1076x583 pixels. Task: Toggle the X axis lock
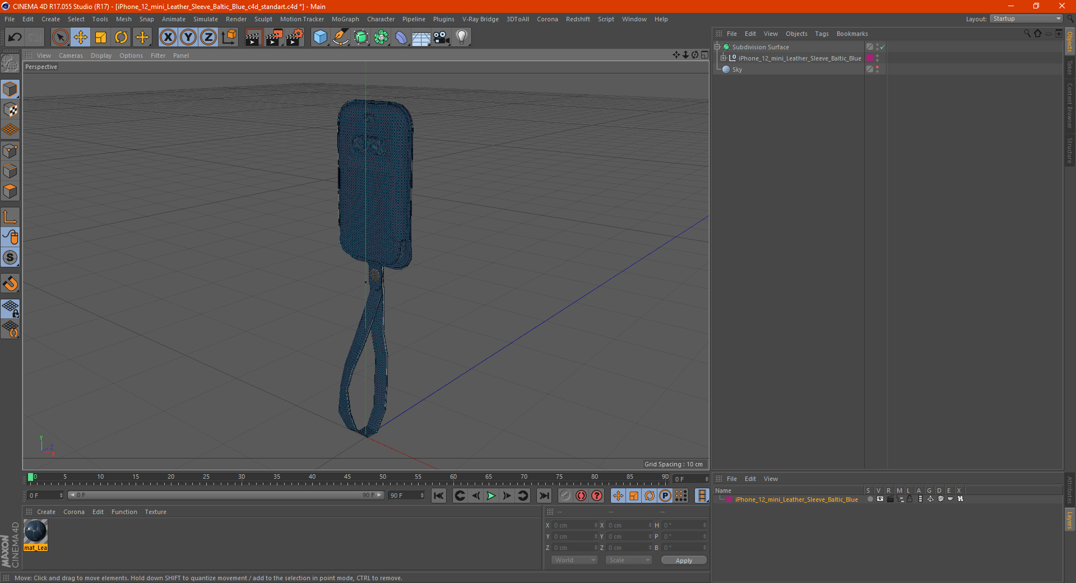(168, 38)
